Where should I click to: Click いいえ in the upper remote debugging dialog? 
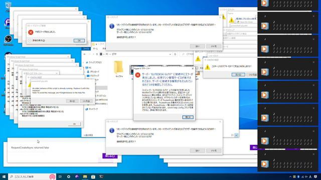coord(214,46)
